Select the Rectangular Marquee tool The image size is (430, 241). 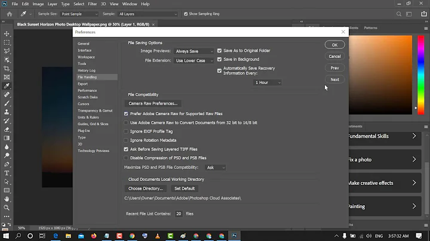point(7,42)
